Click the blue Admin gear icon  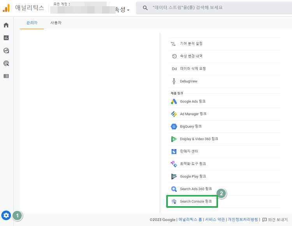pos(6,216)
